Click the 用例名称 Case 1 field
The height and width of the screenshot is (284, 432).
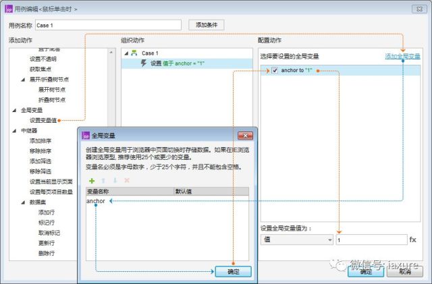[108, 26]
